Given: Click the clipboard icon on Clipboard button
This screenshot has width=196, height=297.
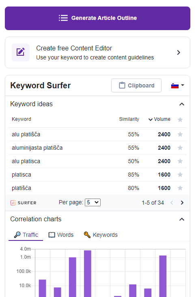Looking at the screenshot, I should coord(122,85).
